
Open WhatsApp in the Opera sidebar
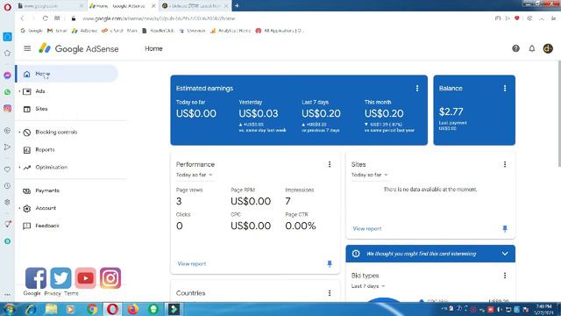click(x=7, y=92)
